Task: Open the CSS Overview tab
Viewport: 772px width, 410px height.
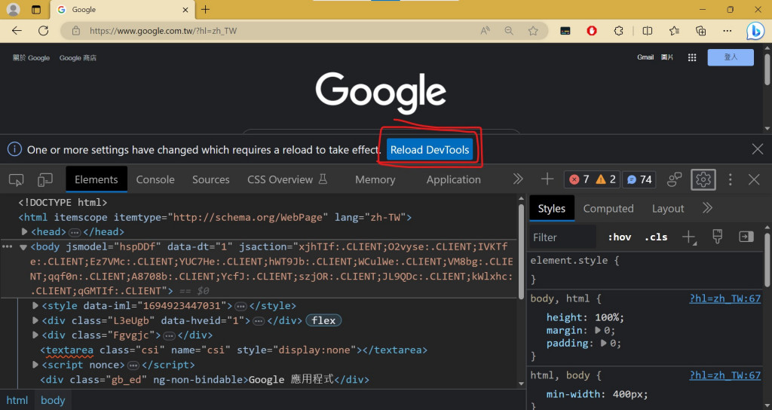Action: (287, 179)
